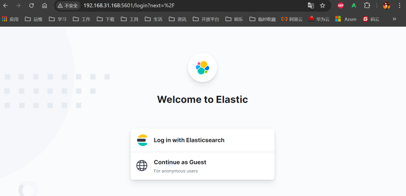
Task: Open the 临时收藏 bookmark folder
Action: tap(262, 19)
